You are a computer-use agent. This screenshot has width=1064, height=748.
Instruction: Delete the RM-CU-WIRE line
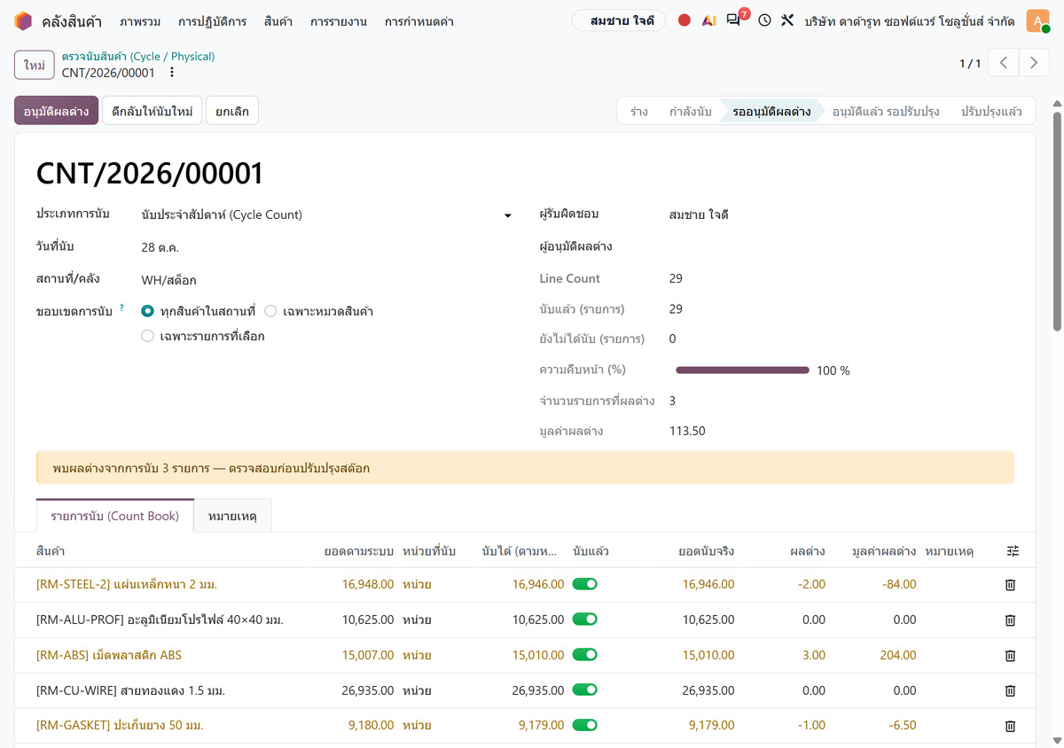pos(1010,690)
